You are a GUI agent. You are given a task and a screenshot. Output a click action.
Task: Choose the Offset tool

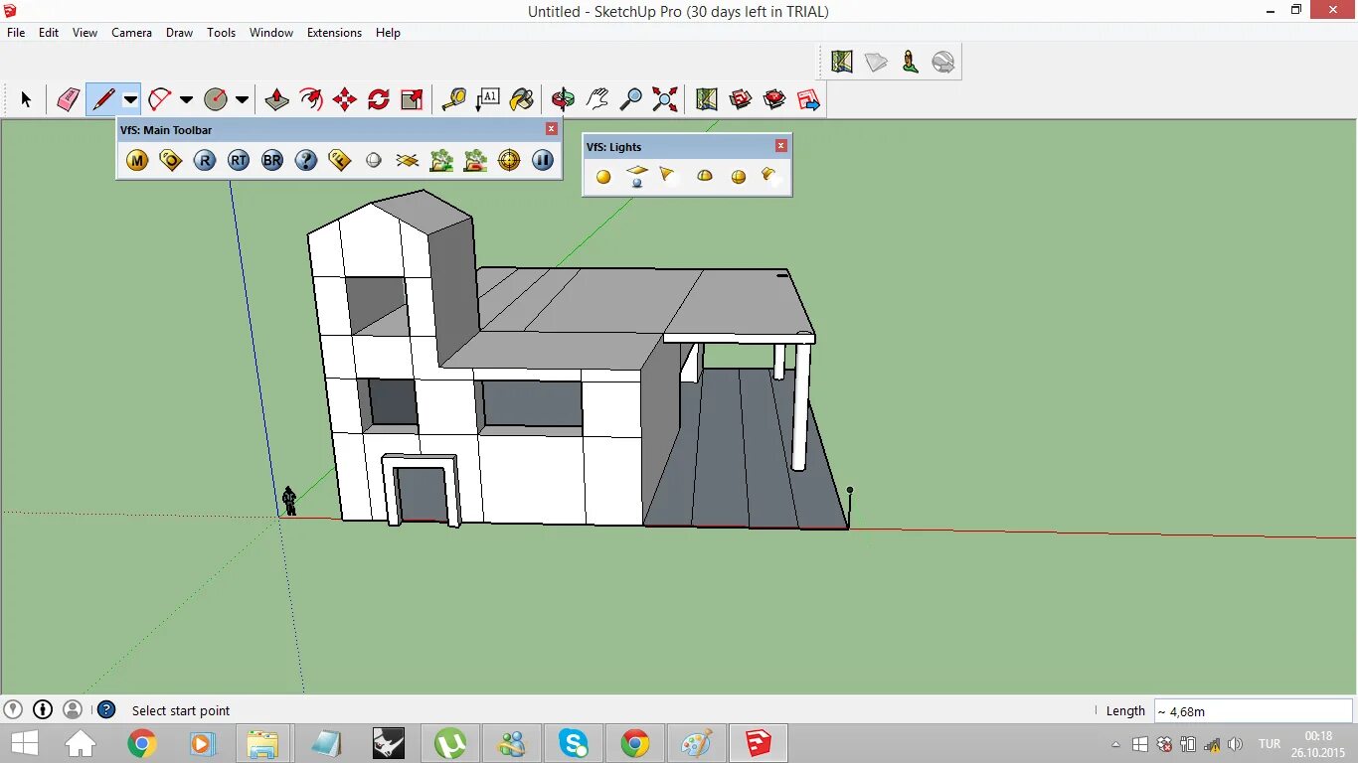(x=311, y=99)
